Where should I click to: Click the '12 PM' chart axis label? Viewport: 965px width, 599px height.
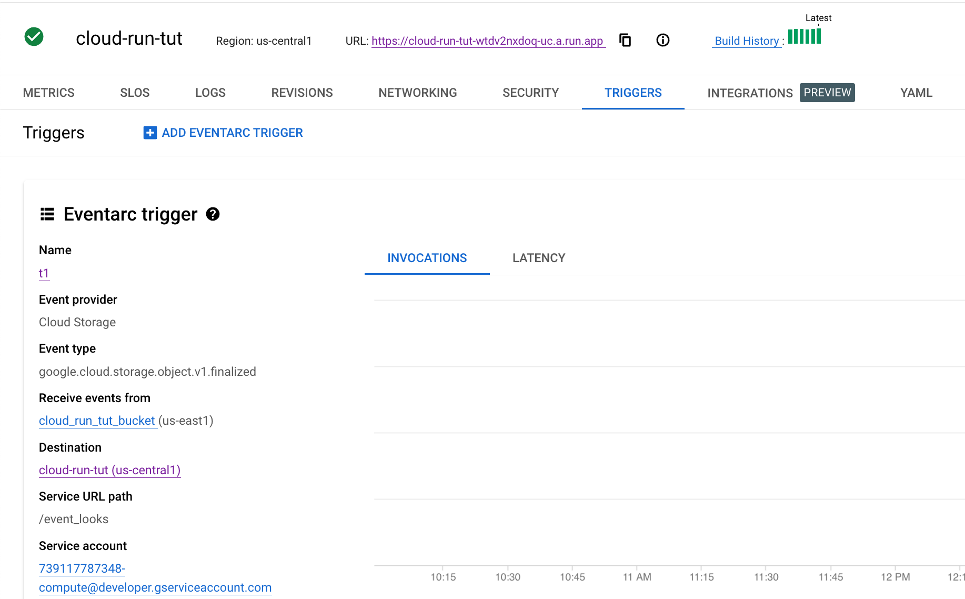[x=895, y=577]
